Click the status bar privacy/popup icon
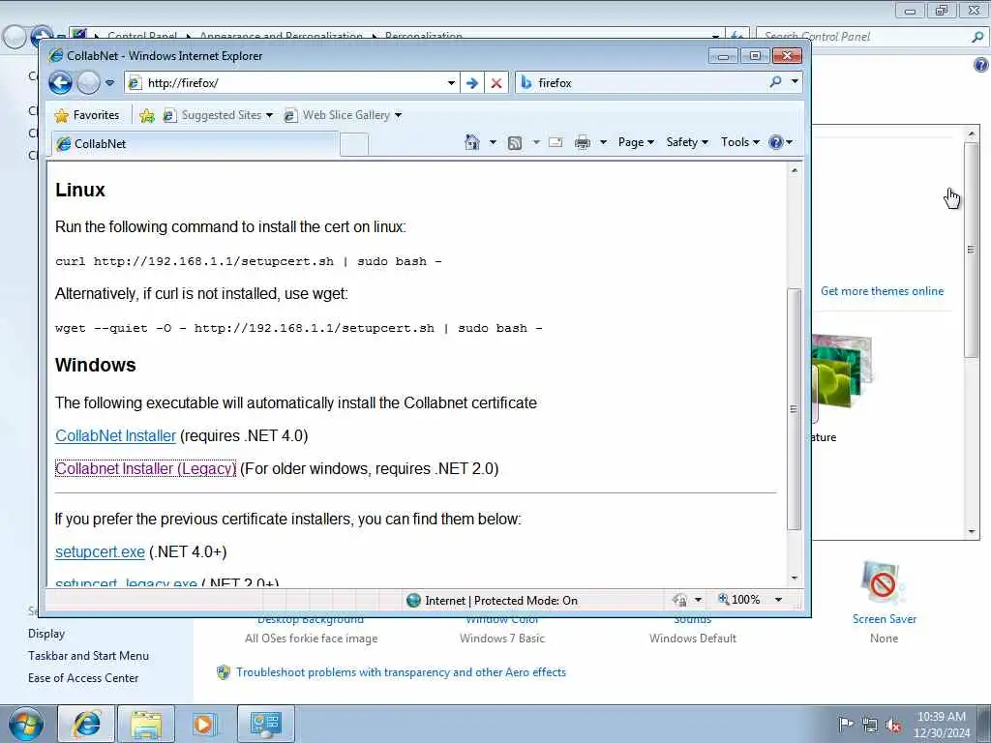 pos(680,600)
